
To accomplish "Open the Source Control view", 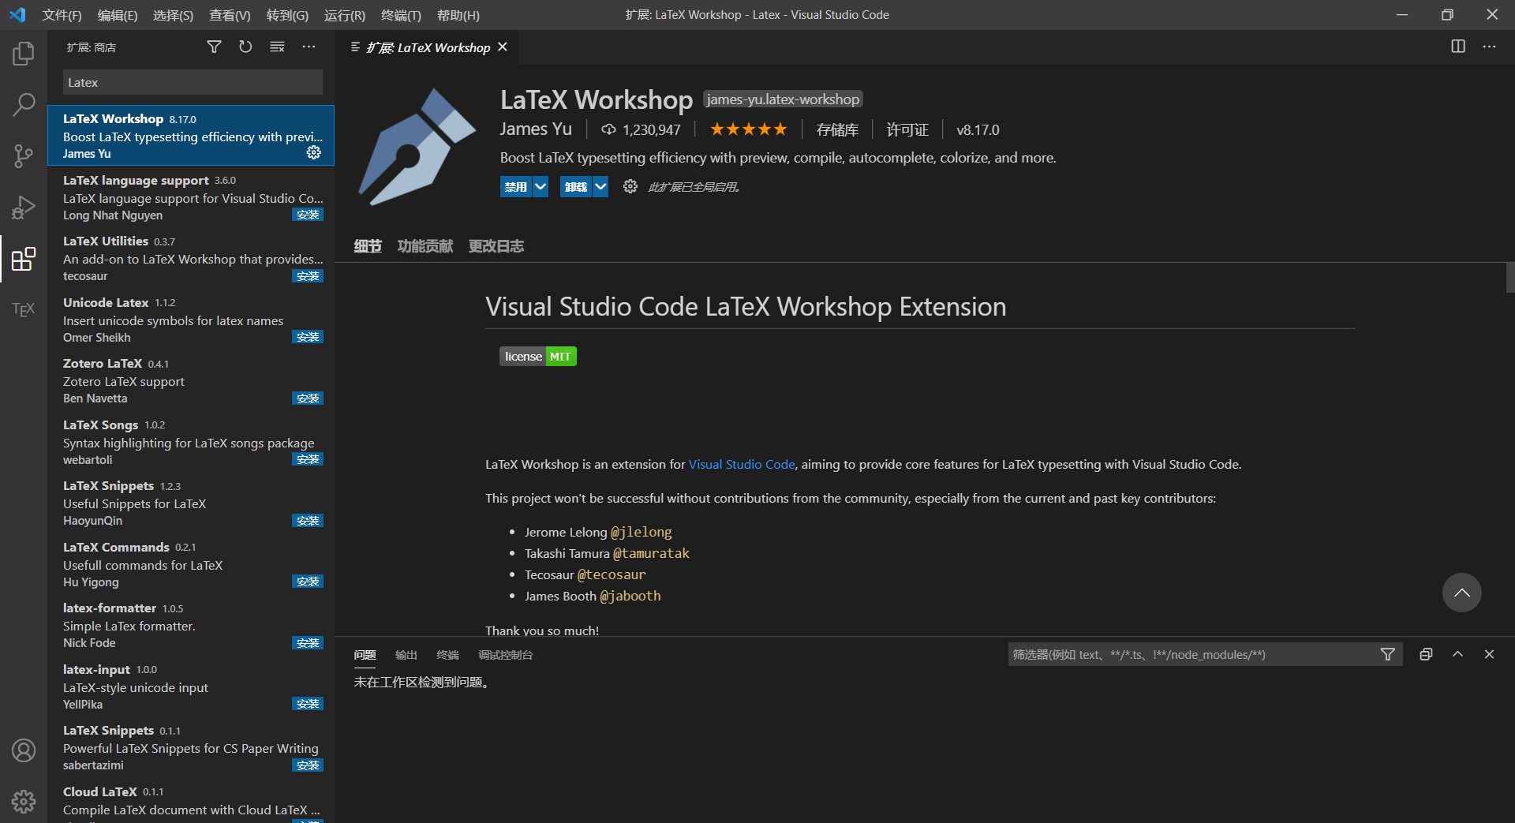I will 24,155.
